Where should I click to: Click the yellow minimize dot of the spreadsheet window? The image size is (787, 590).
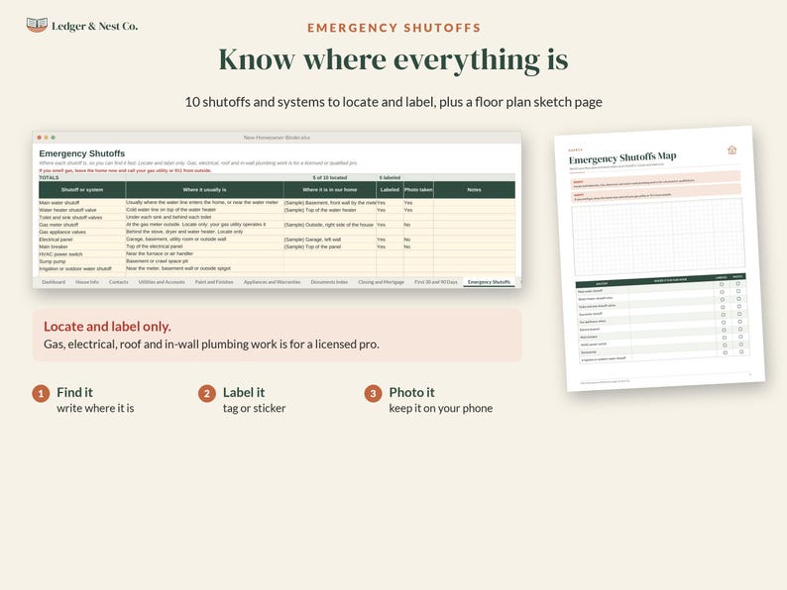pyautogui.click(x=47, y=138)
